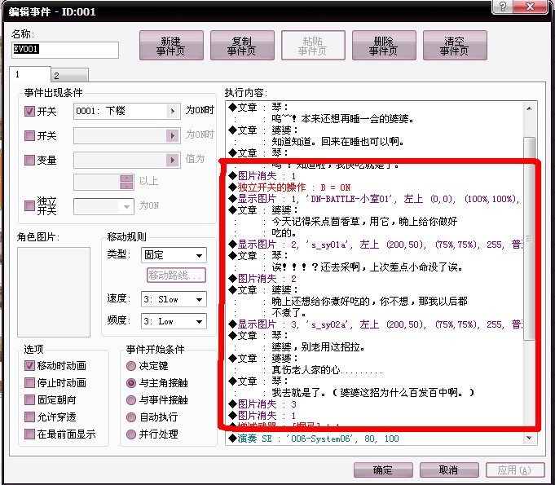Enable 固定朝向 option

point(29,400)
